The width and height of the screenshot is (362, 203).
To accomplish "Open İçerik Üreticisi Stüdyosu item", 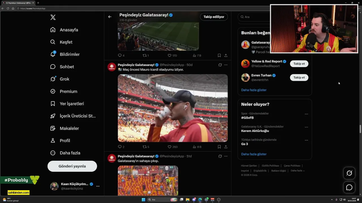I will coord(73,116).
